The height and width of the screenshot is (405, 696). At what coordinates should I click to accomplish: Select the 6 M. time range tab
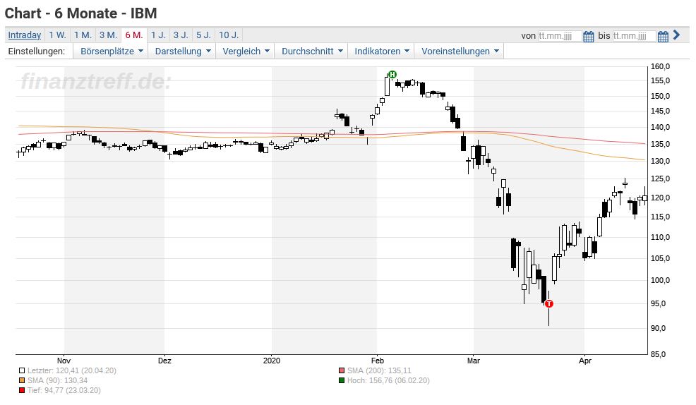click(x=133, y=35)
